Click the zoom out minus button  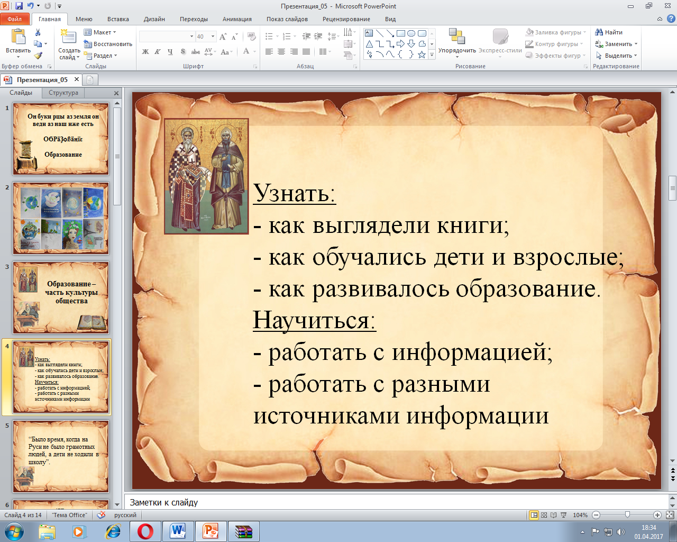[596, 515]
